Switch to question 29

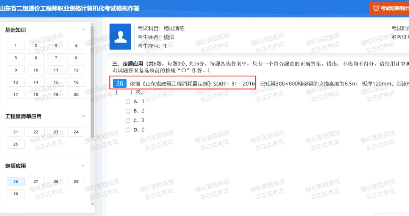76,182
